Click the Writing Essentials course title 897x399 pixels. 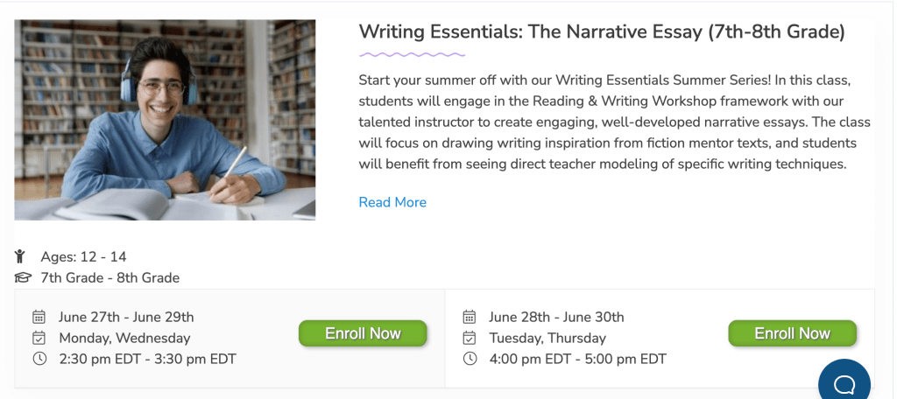602,32
